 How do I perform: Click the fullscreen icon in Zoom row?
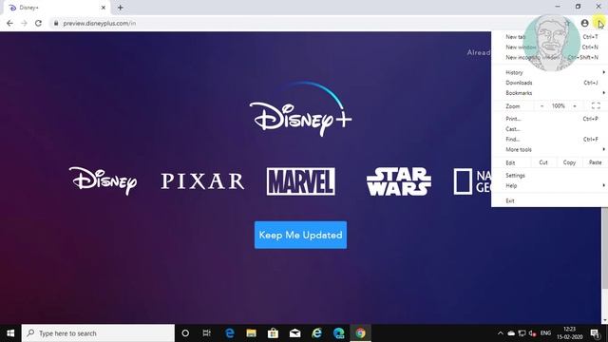[x=596, y=105]
